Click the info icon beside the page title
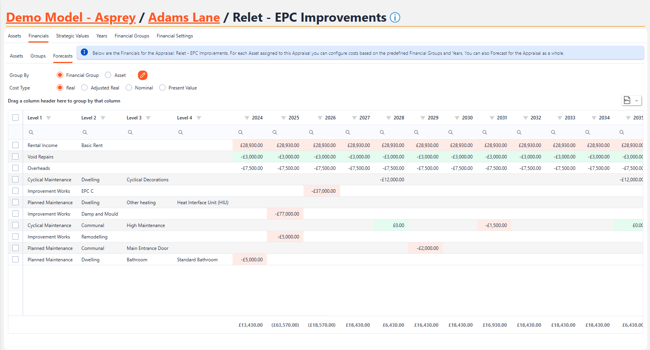This screenshot has width=650, height=350. click(395, 18)
